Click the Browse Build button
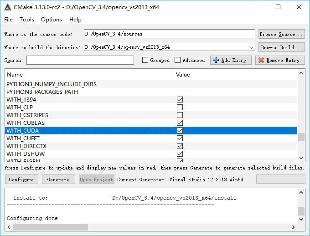Image resolution: width=310 pixels, height=236 pixels. (282, 47)
